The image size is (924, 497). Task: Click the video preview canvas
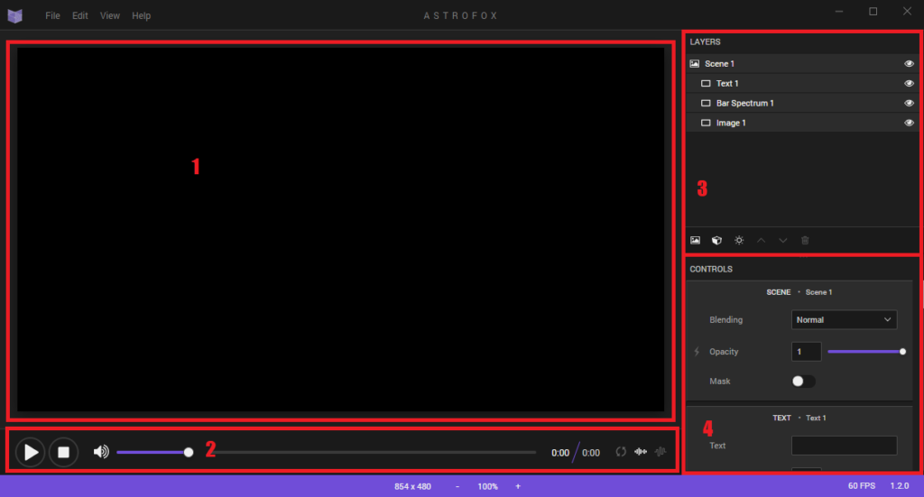pyautogui.click(x=340, y=230)
